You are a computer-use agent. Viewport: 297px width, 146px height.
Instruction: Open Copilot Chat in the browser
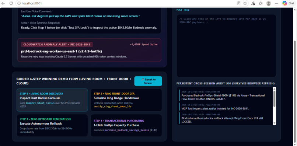288,3
